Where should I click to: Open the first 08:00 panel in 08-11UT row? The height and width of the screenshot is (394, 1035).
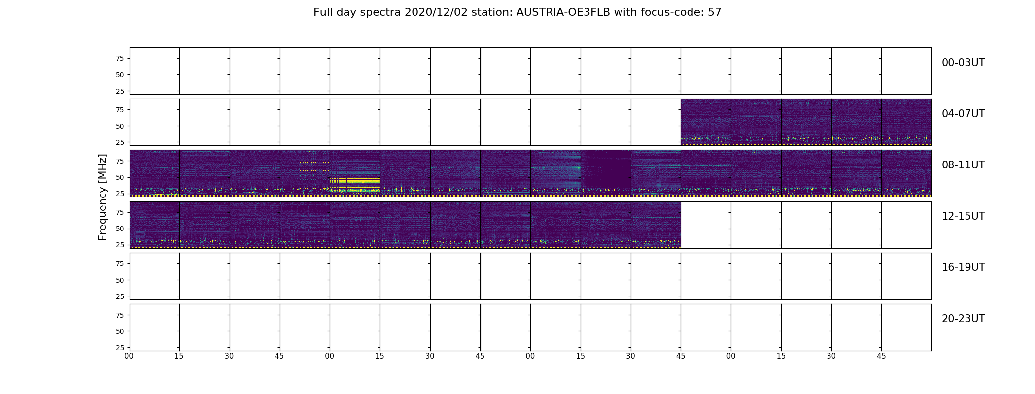154,173
